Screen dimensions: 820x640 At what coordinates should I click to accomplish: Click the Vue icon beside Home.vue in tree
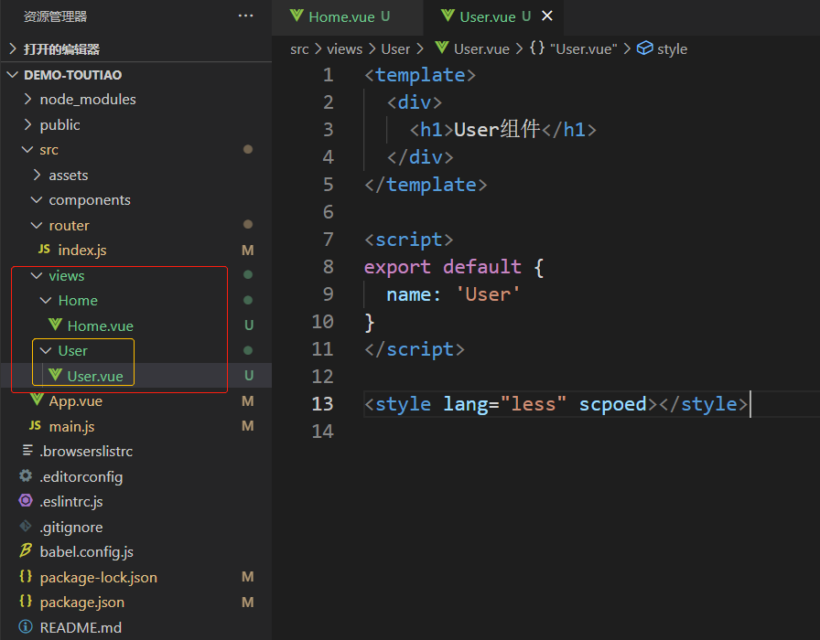click(55, 325)
